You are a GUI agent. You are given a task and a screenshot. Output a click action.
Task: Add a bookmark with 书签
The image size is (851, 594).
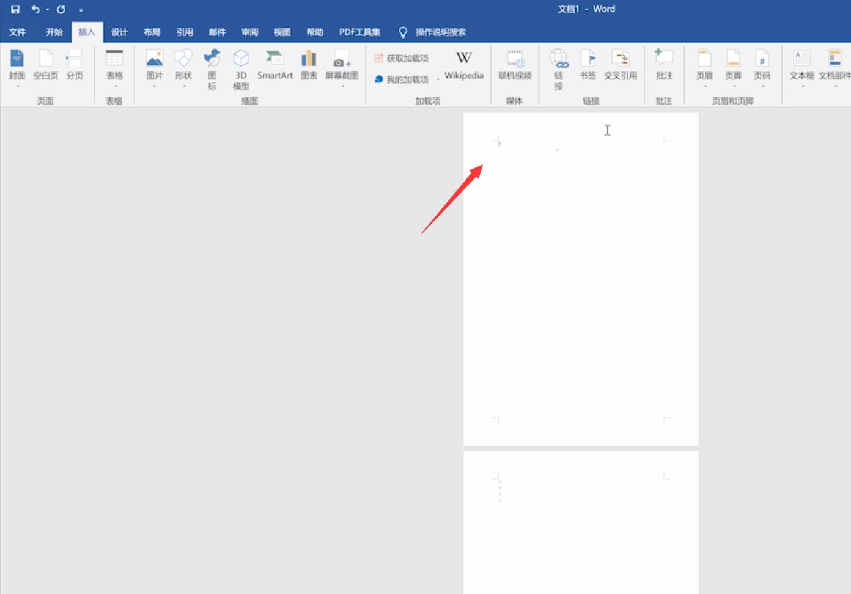click(x=588, y=65)
